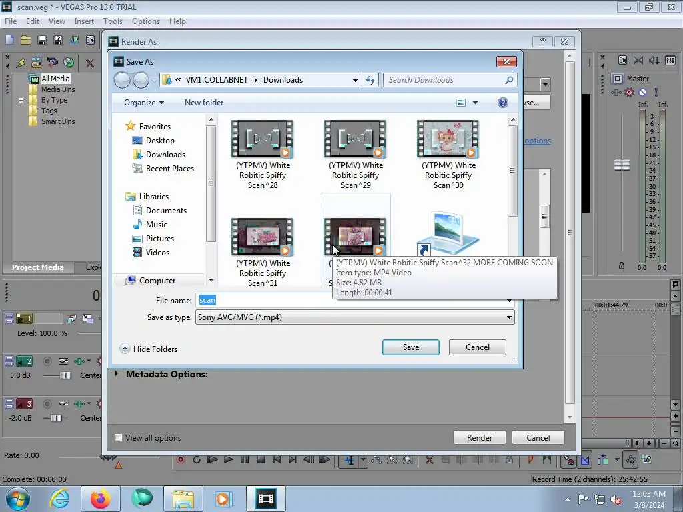Open the Insert menu
Image resolution: width=683 pixels, height=512 pixels.
click(84, 21)
